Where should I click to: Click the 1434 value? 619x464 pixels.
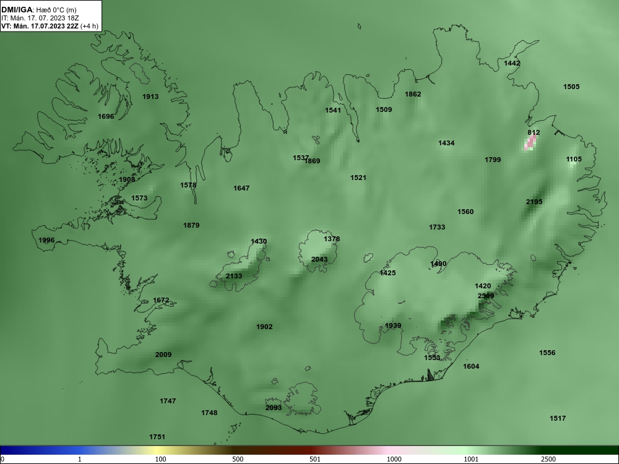[x=446, y=144]
